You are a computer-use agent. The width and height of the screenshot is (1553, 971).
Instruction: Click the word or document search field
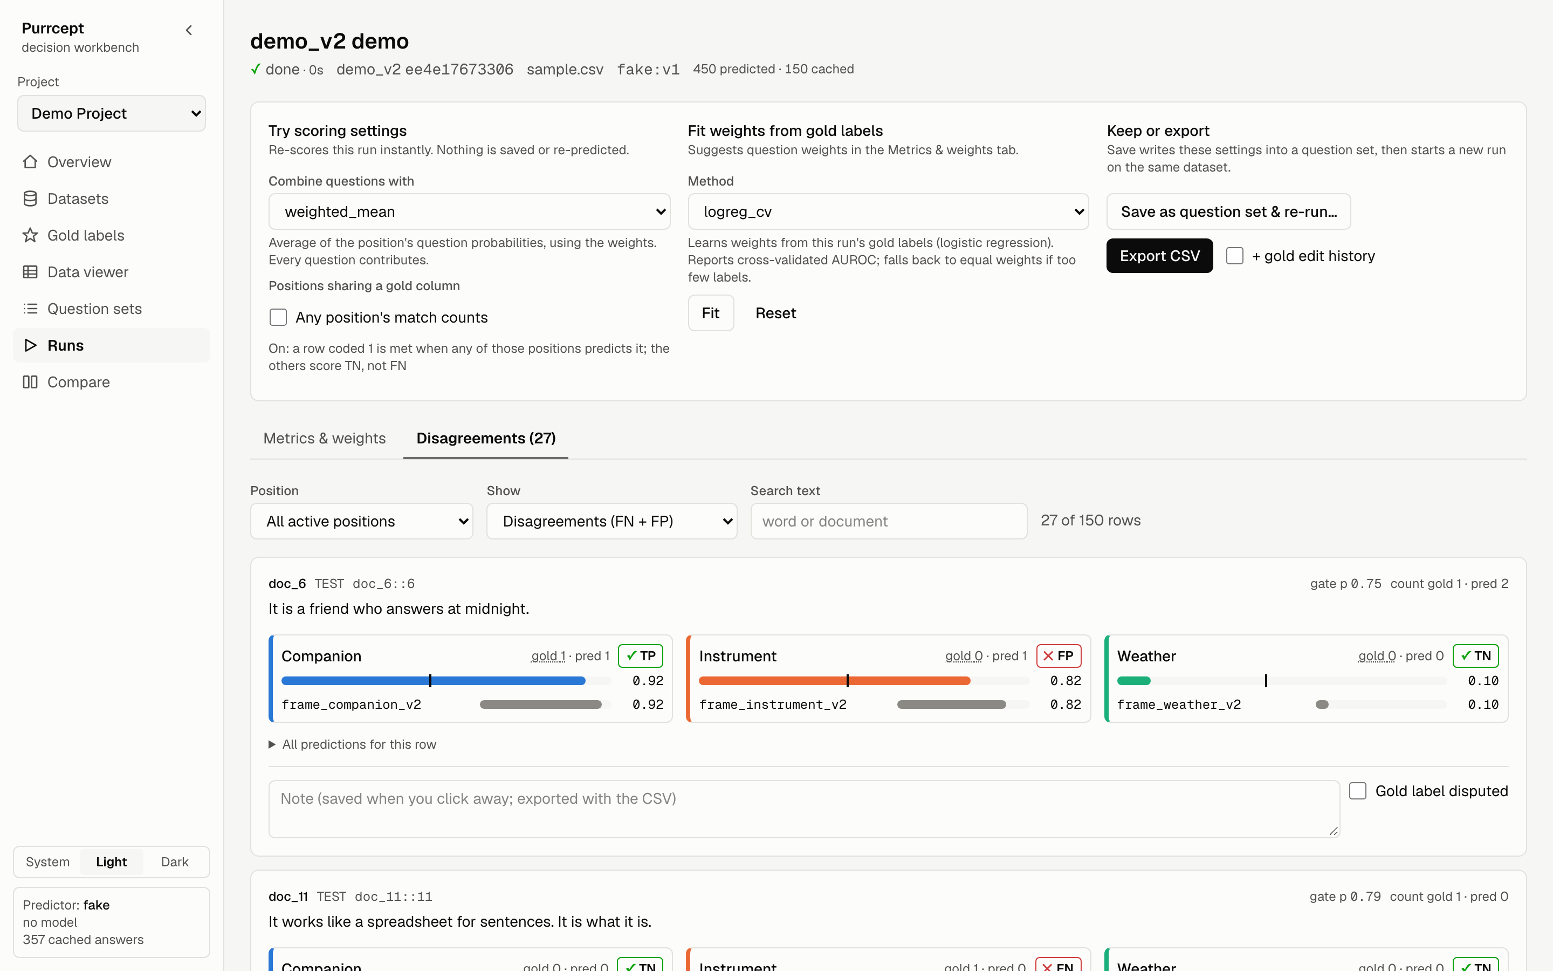tap(888, 521)
